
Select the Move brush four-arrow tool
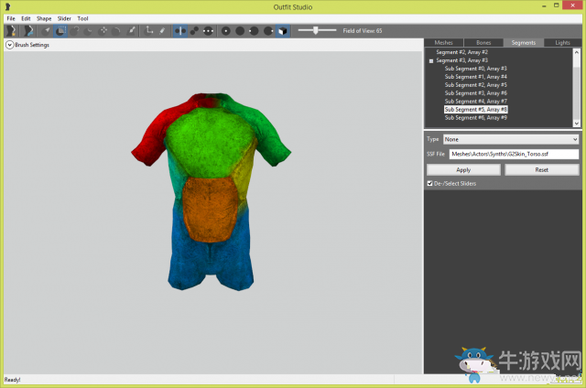[103, 31]
